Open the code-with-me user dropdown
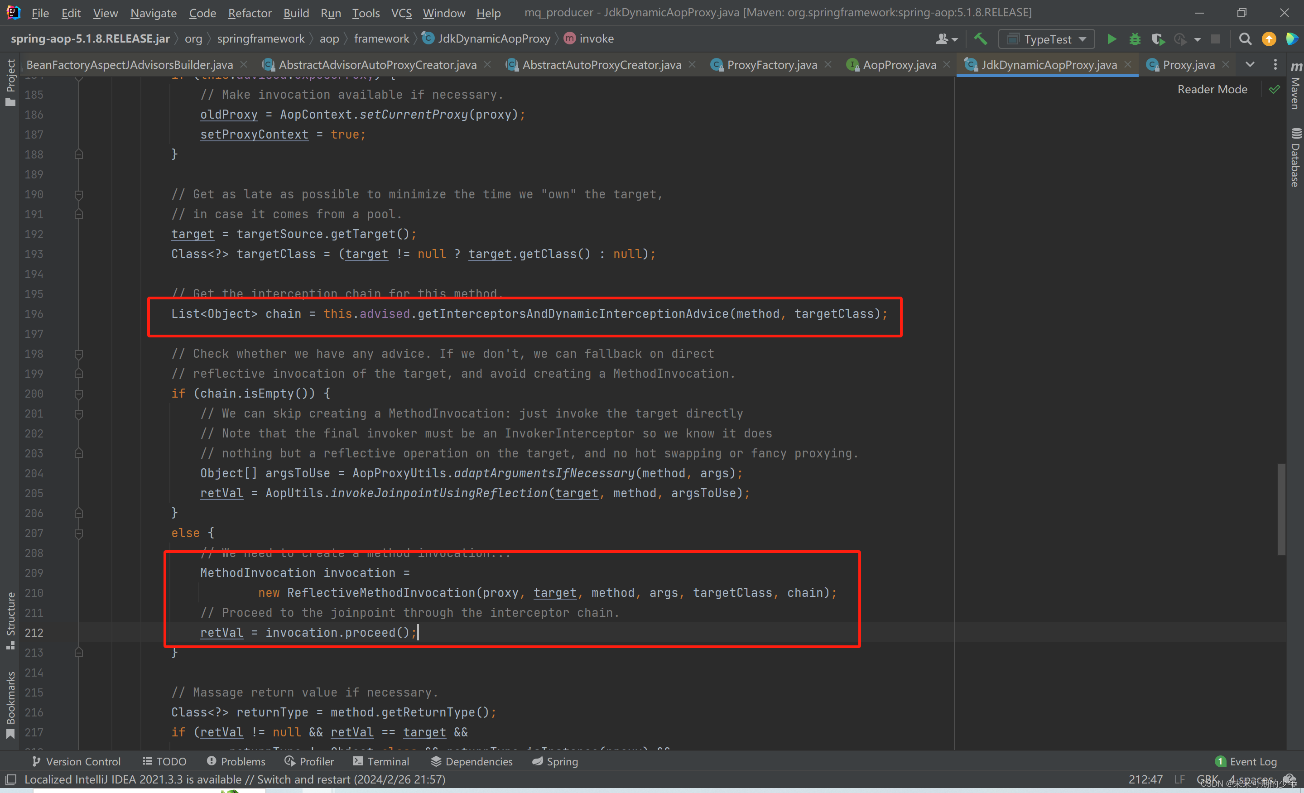 (x=947, y=39)
